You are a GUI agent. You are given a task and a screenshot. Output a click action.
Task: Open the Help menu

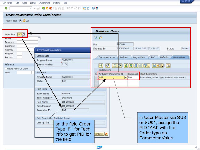point(65,3)
